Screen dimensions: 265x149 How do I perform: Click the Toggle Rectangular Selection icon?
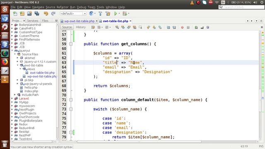pos(140,27)
